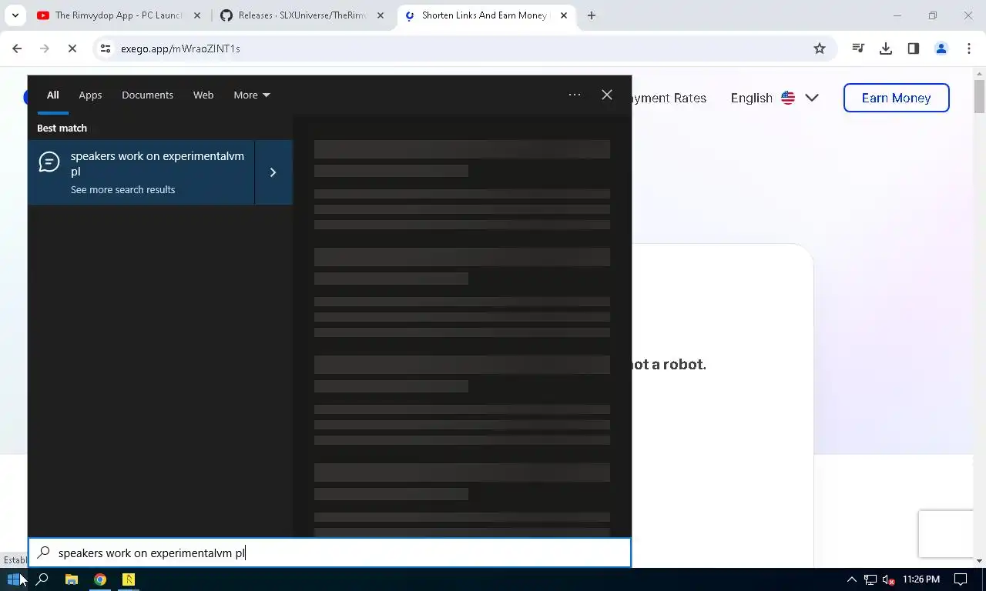Stop loading the page
Viewport: 986px width, 591px height.
72,48
